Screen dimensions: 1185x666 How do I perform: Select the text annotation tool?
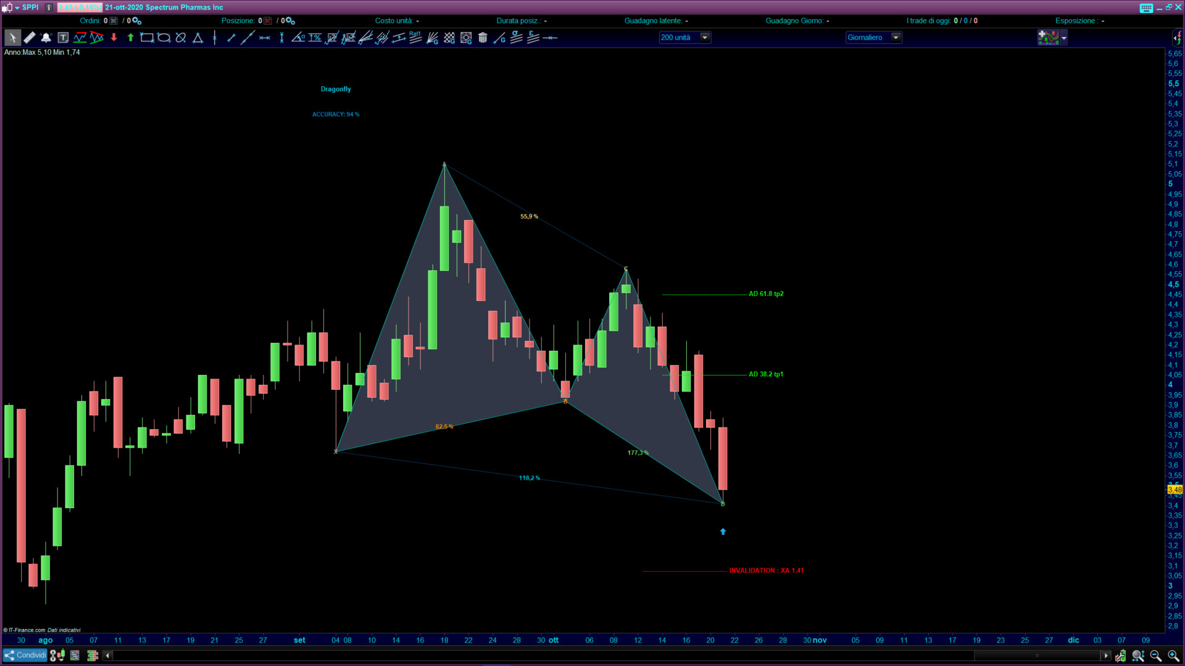pyautogui.click(x=63, y=38)
